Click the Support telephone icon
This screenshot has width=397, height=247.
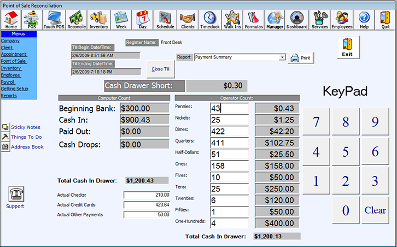tap(16, 194)
